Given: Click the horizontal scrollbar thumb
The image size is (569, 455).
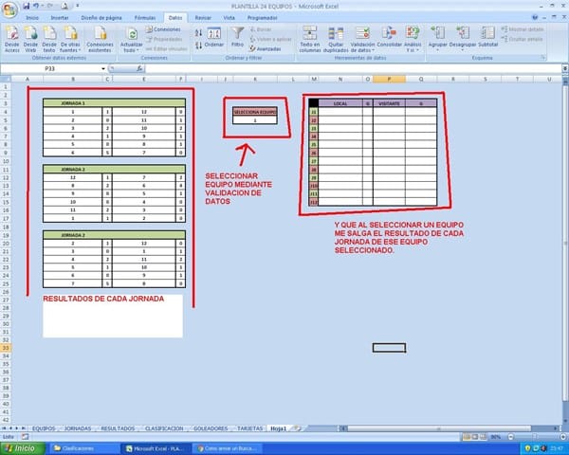Looking at the screenshot, I should tap(439, 428).
